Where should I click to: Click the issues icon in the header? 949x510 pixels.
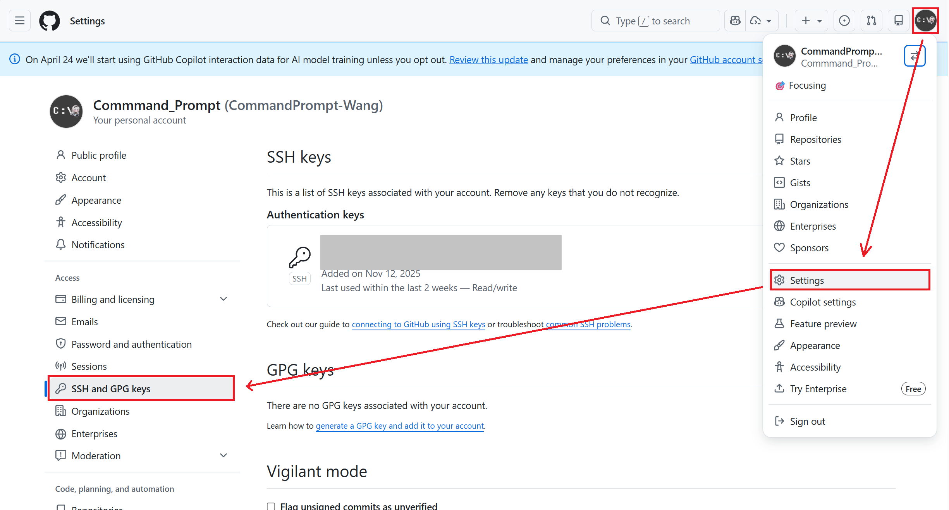click(844, 21)
